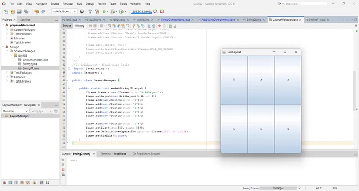The width and height of the screenshot is (359, 191).
Task: Switch to the History editor view
Action: coord(80,26)
